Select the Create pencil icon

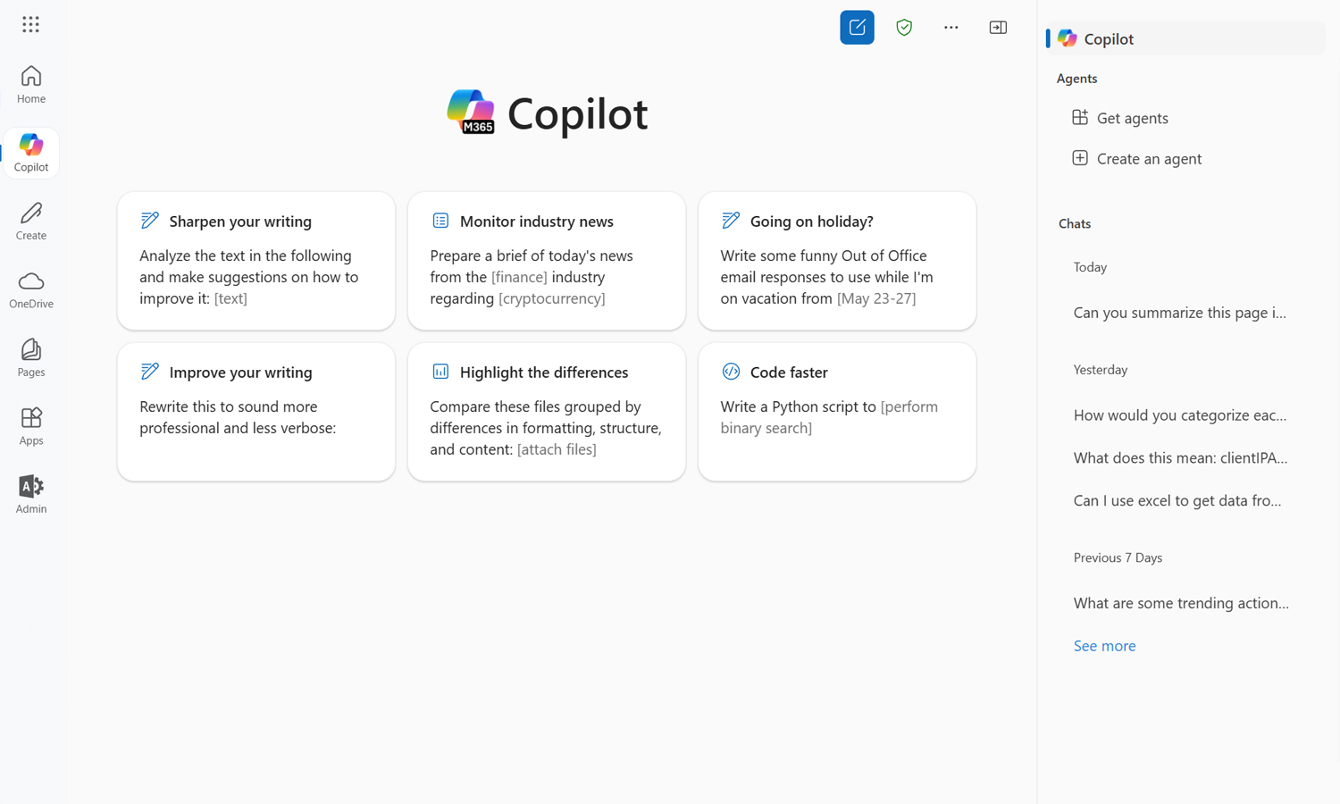(30, 220)
